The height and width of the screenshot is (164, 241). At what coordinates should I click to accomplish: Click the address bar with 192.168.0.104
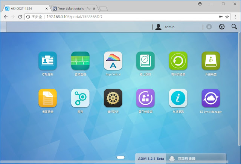pos(127,17)
